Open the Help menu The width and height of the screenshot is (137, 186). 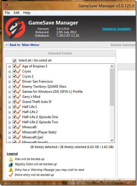[x=27, y=13]
